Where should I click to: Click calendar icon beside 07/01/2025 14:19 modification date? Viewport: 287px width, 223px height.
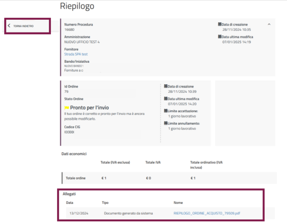click(x=220, y=37)
